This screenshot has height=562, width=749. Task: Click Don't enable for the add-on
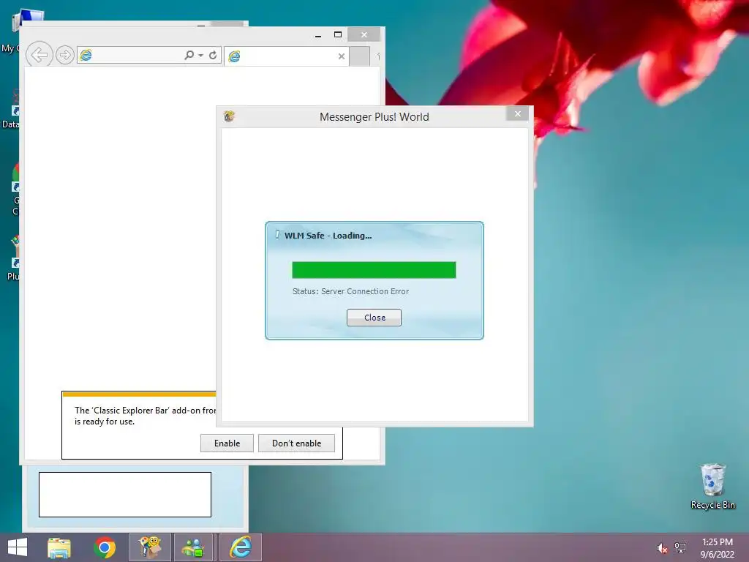(297, 443)
